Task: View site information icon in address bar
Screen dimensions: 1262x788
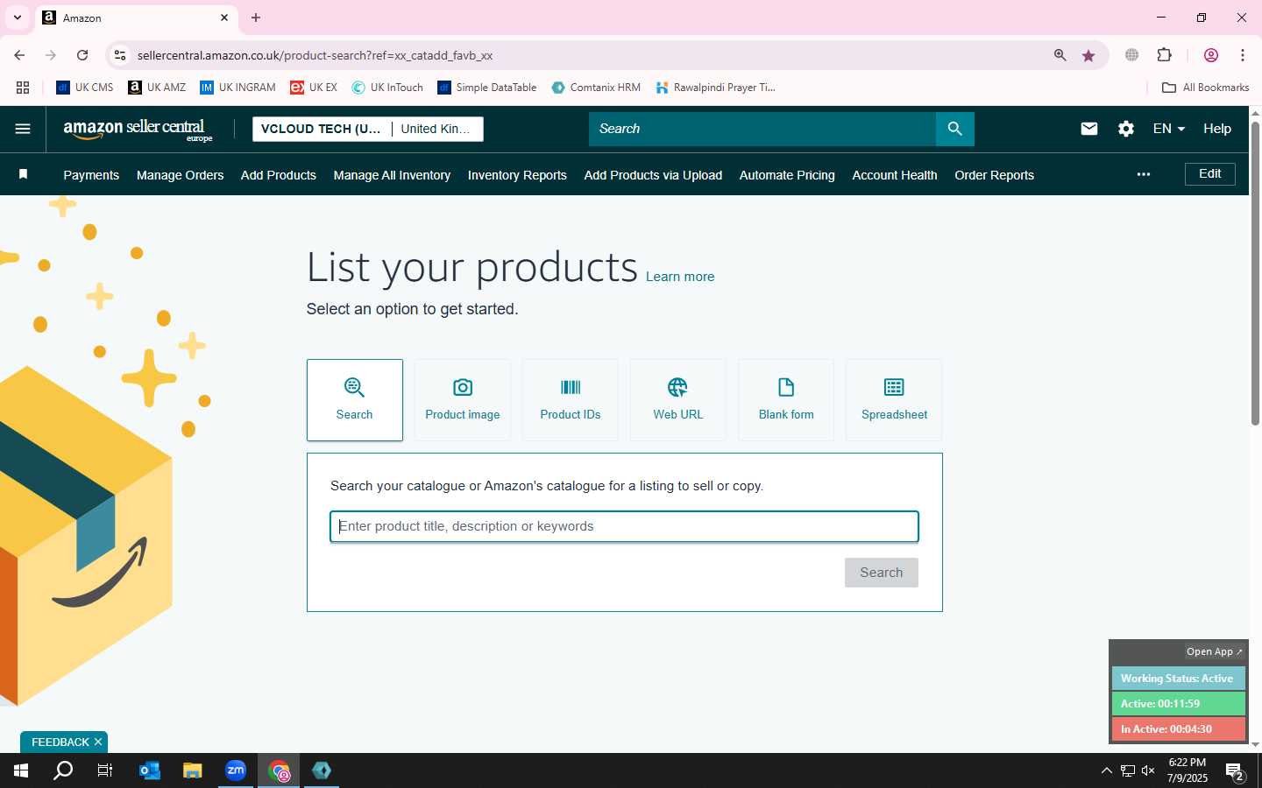Action: (x=120, y=55)
